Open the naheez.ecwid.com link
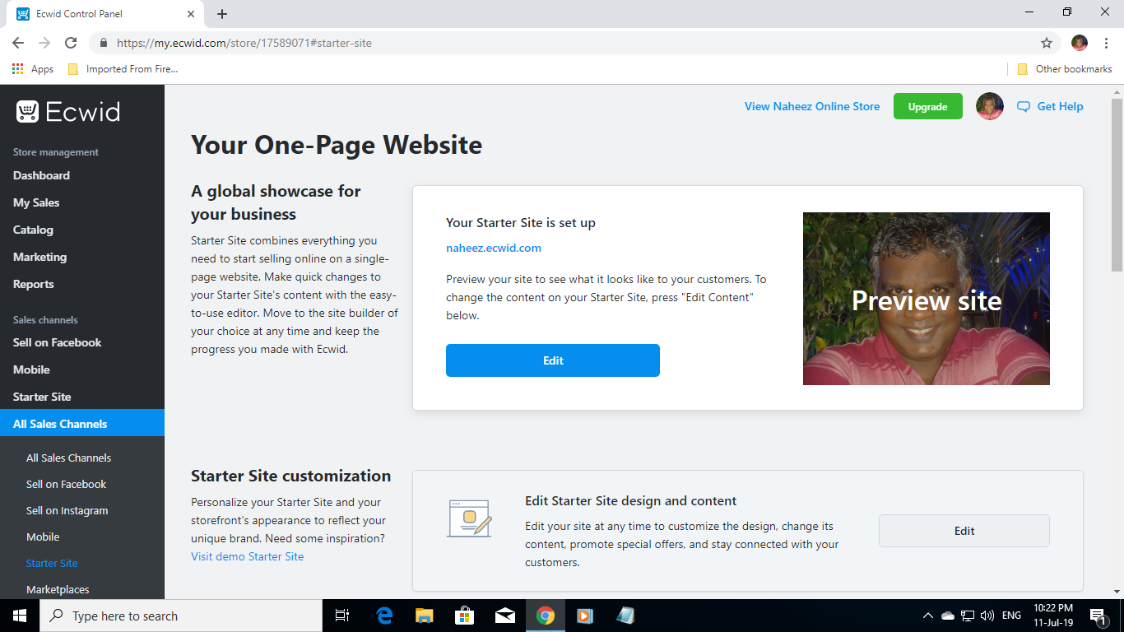The image size is (1124, 632). pos(494,248)
